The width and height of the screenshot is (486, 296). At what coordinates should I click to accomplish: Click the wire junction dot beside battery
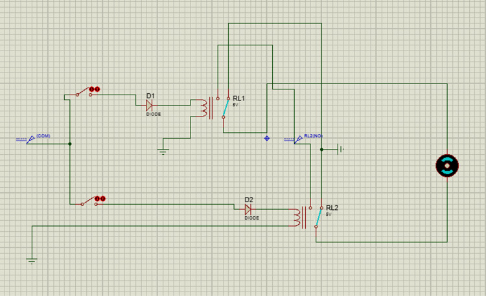click(321, 150)
